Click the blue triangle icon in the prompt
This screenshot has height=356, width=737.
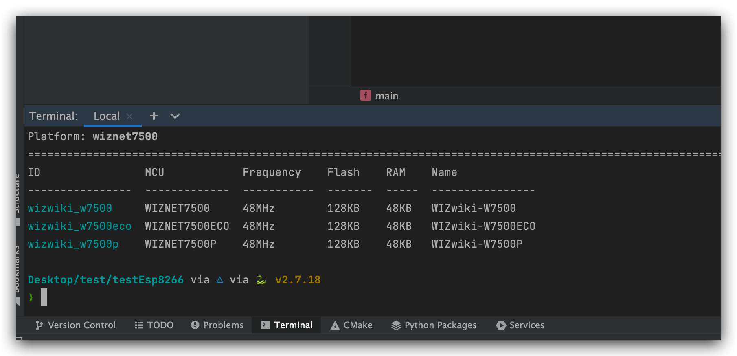coord(220,280)
